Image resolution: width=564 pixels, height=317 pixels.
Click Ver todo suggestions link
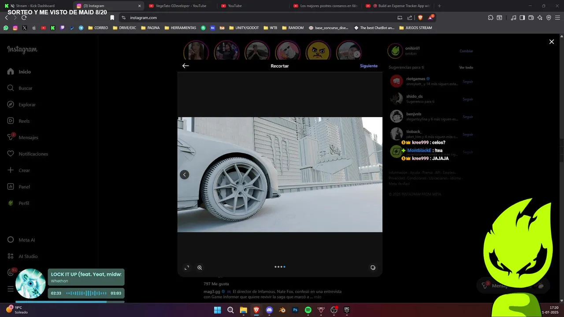point(466,67)
